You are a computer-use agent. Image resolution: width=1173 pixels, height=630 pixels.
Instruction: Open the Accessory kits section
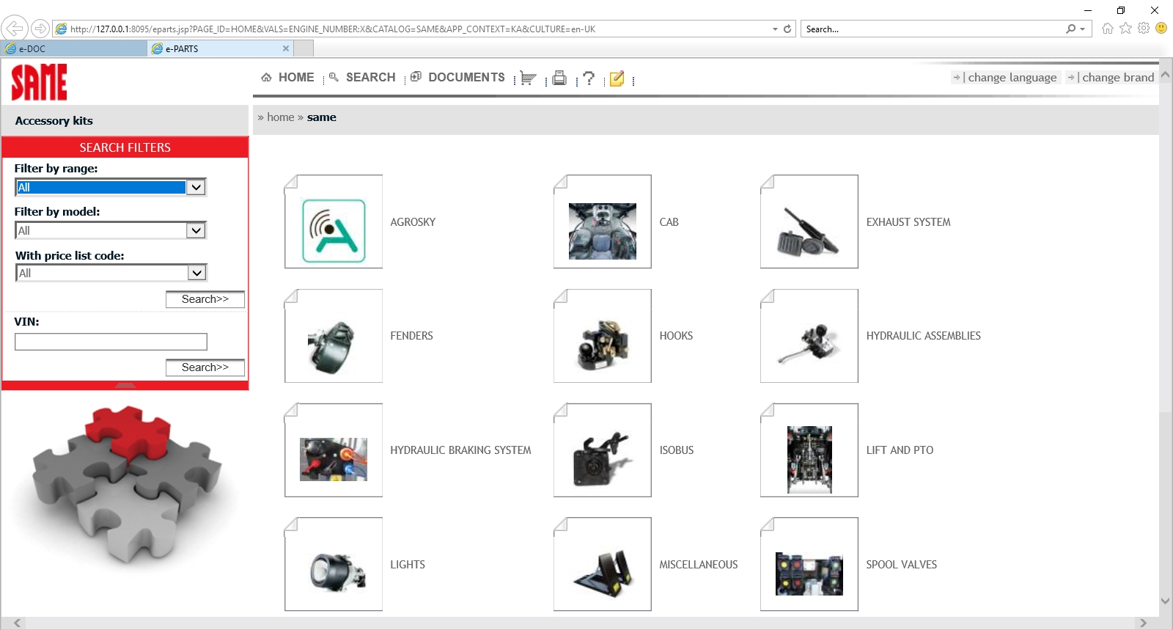pyautogui.click(x=54, y=120)
